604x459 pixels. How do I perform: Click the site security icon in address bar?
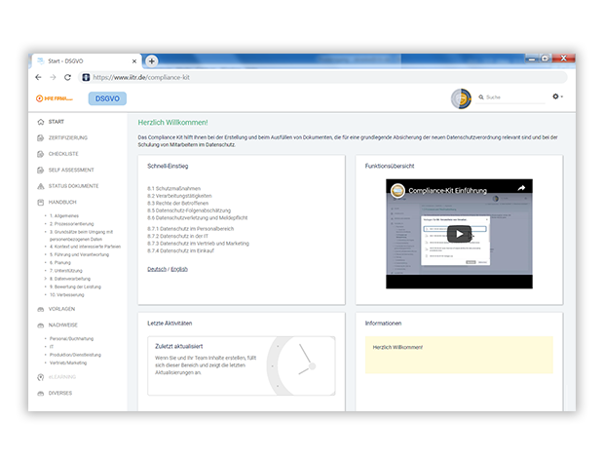tap(86, 77)
